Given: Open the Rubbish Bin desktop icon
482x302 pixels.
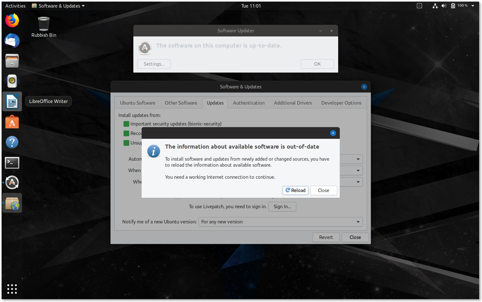Looking at the screenshot, I should [x=44, y=27].
